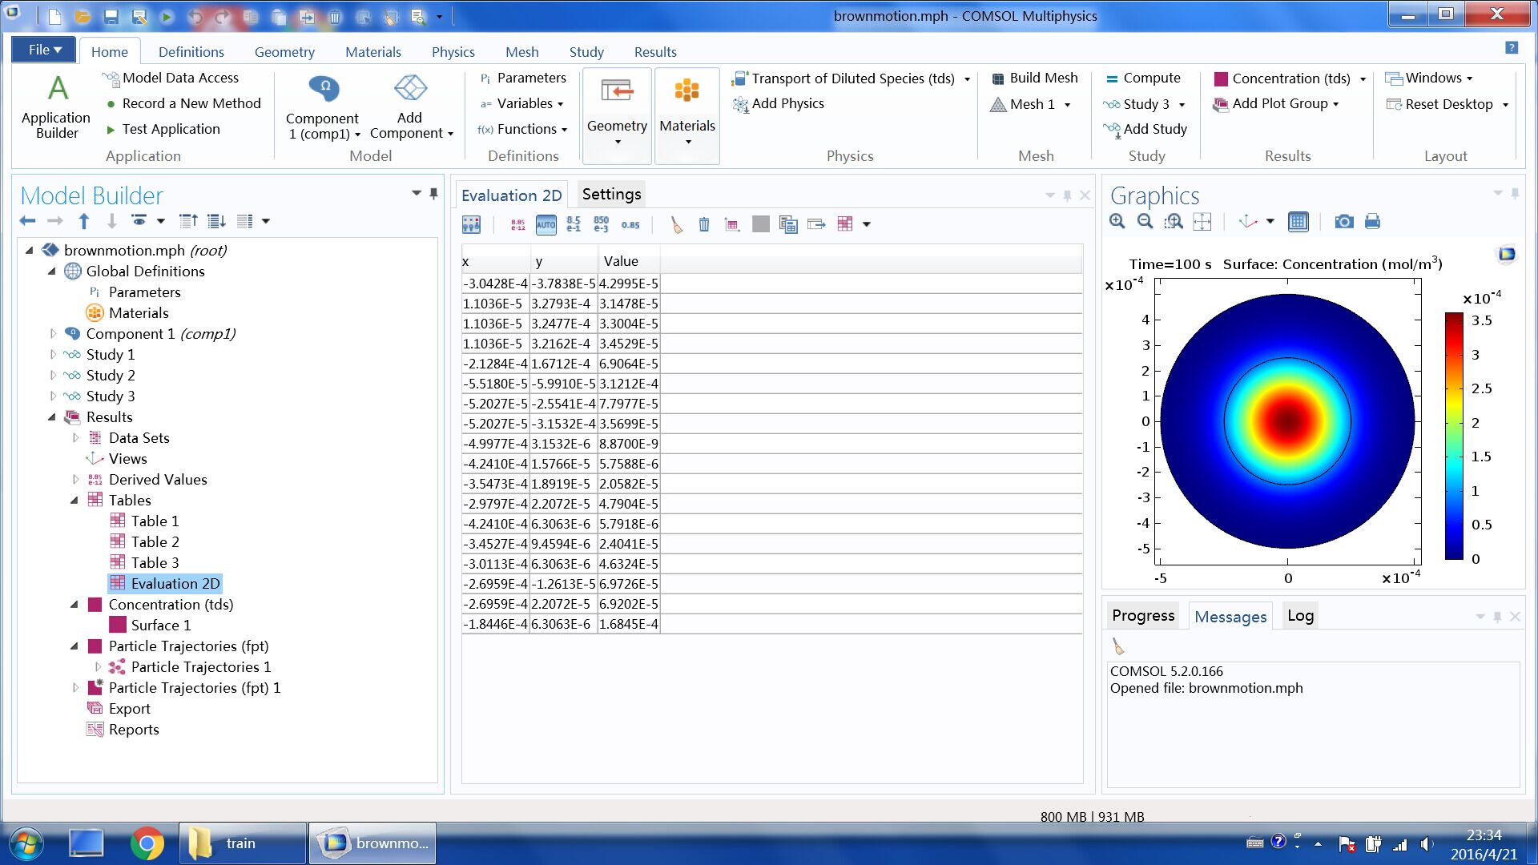Collapse the Tables tree node
The height and width of the screenshot is (865, 1538).
click(74, 501)
